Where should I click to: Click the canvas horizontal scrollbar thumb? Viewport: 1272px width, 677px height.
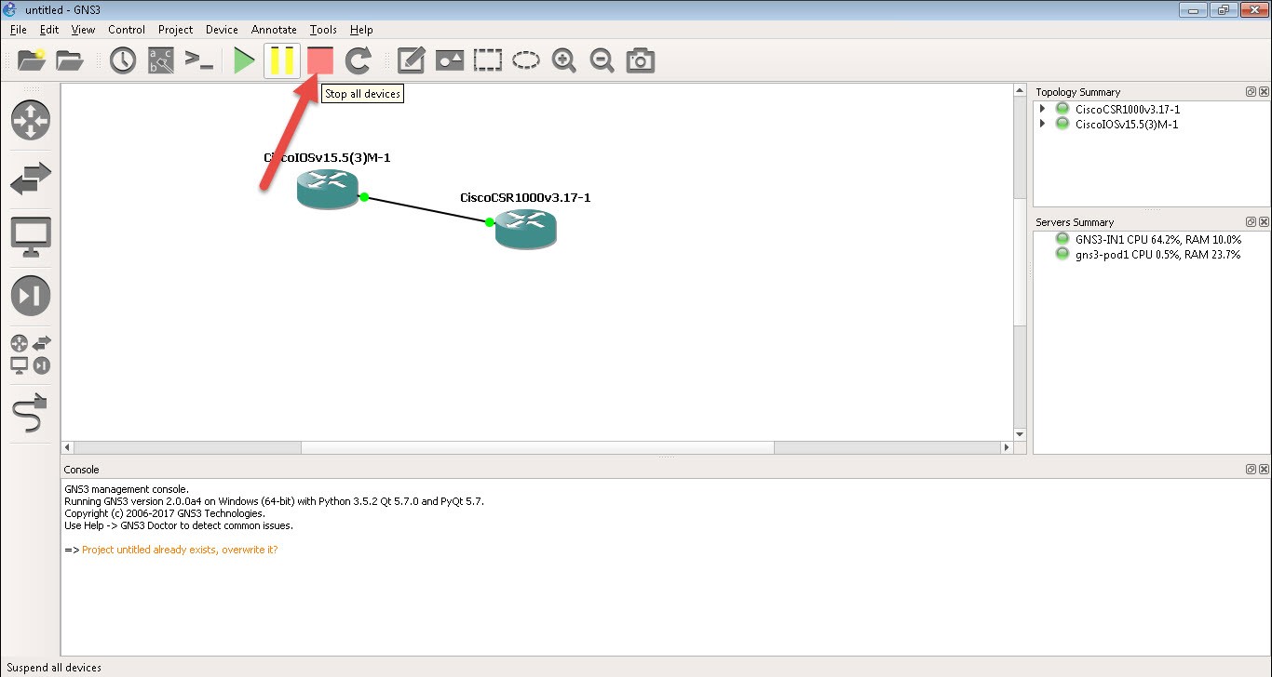tap(537, 447)
